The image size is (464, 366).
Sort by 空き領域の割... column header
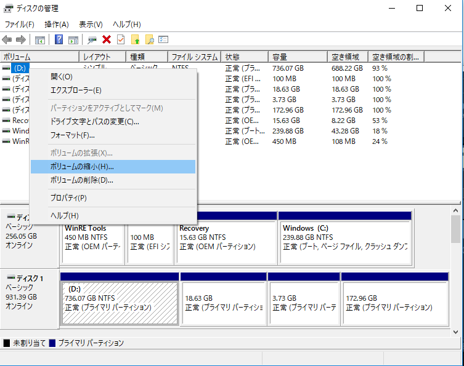coord(396,57)
